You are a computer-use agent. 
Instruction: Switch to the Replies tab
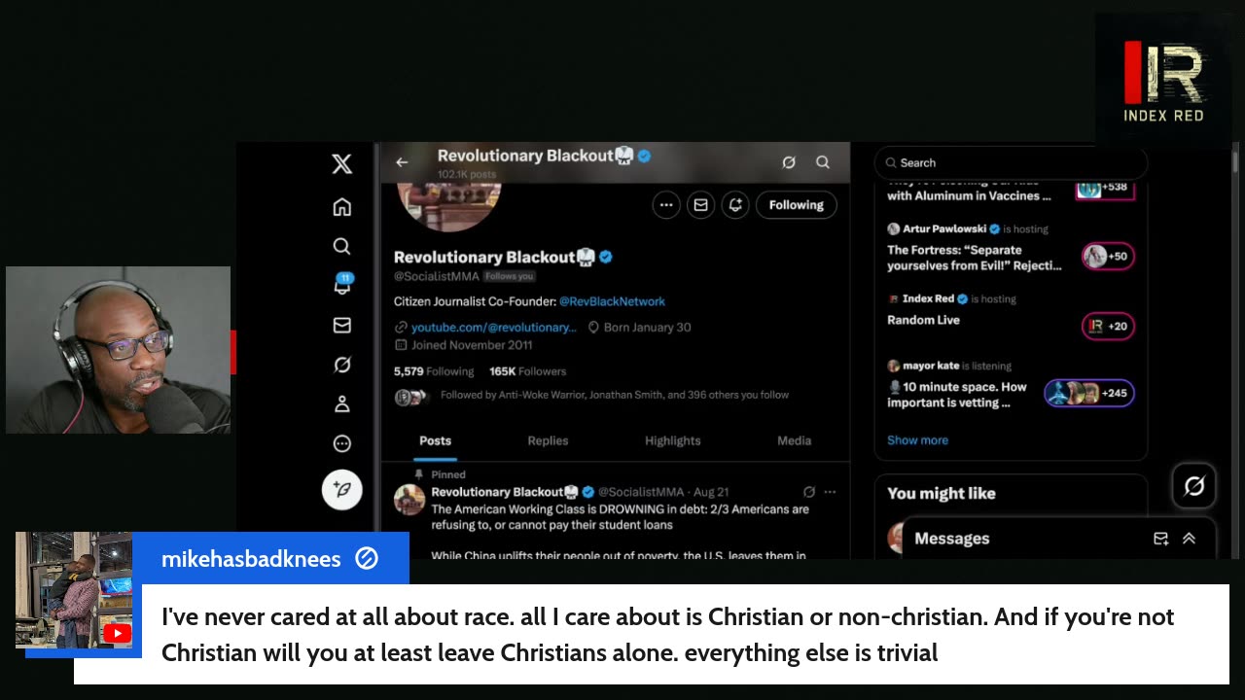tap(548, 441)
